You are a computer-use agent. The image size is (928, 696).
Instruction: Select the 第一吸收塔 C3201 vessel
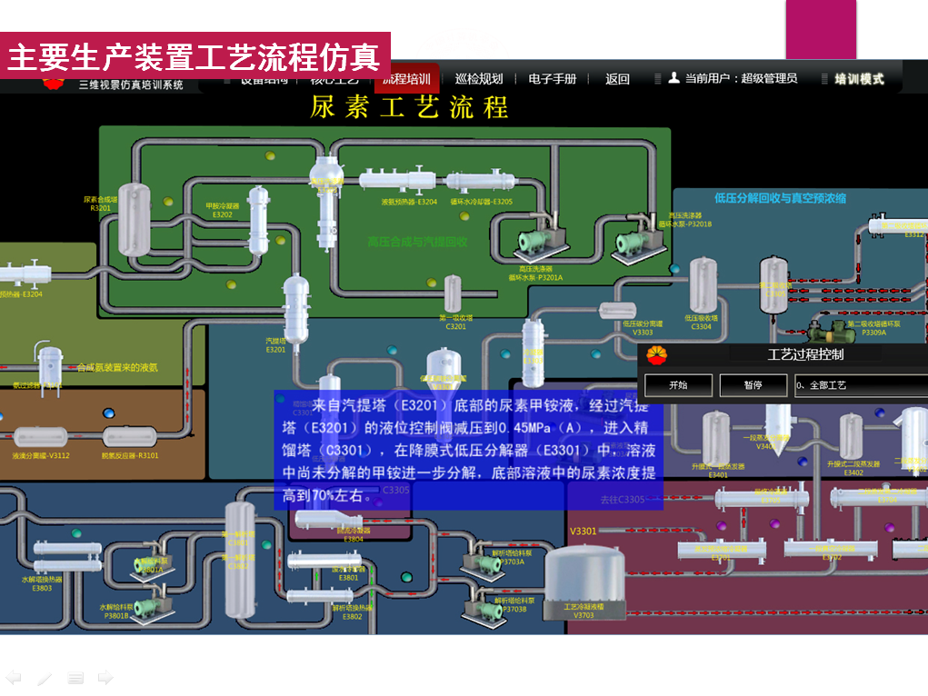point(453,294)
